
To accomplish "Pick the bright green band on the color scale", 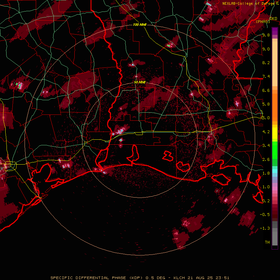I will pyautogui.click(x=275, y=150).
